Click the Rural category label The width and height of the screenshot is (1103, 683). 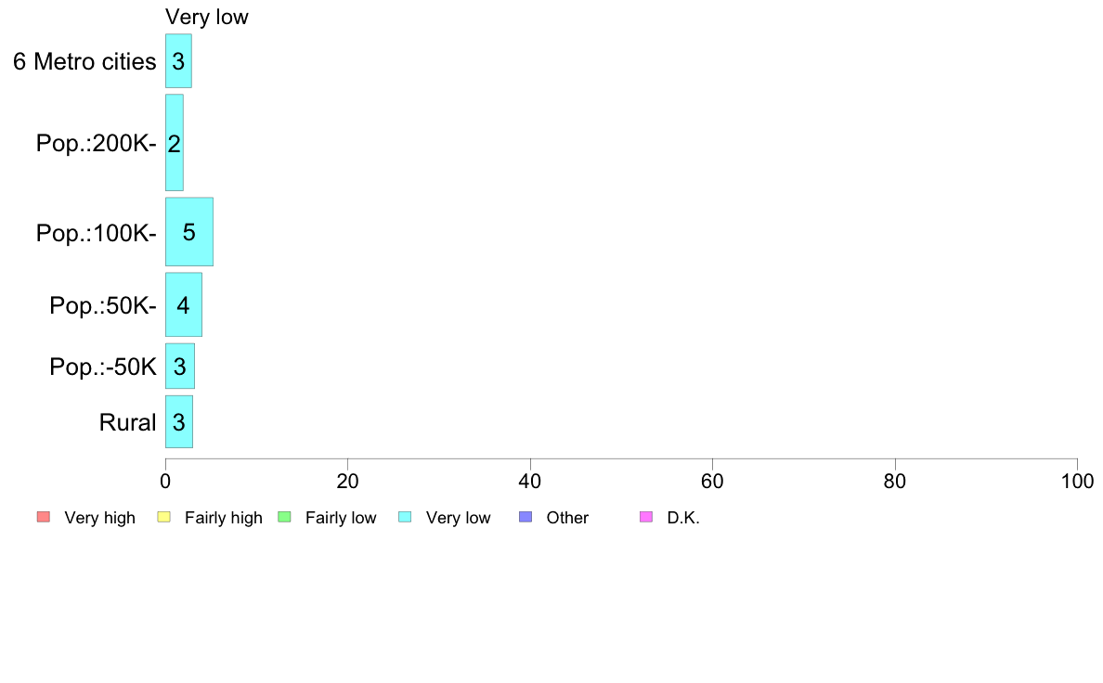(x=127, y=422)
